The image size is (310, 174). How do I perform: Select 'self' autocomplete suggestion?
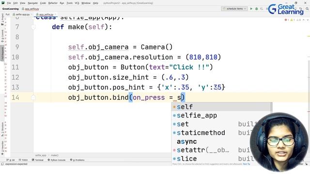222,107
